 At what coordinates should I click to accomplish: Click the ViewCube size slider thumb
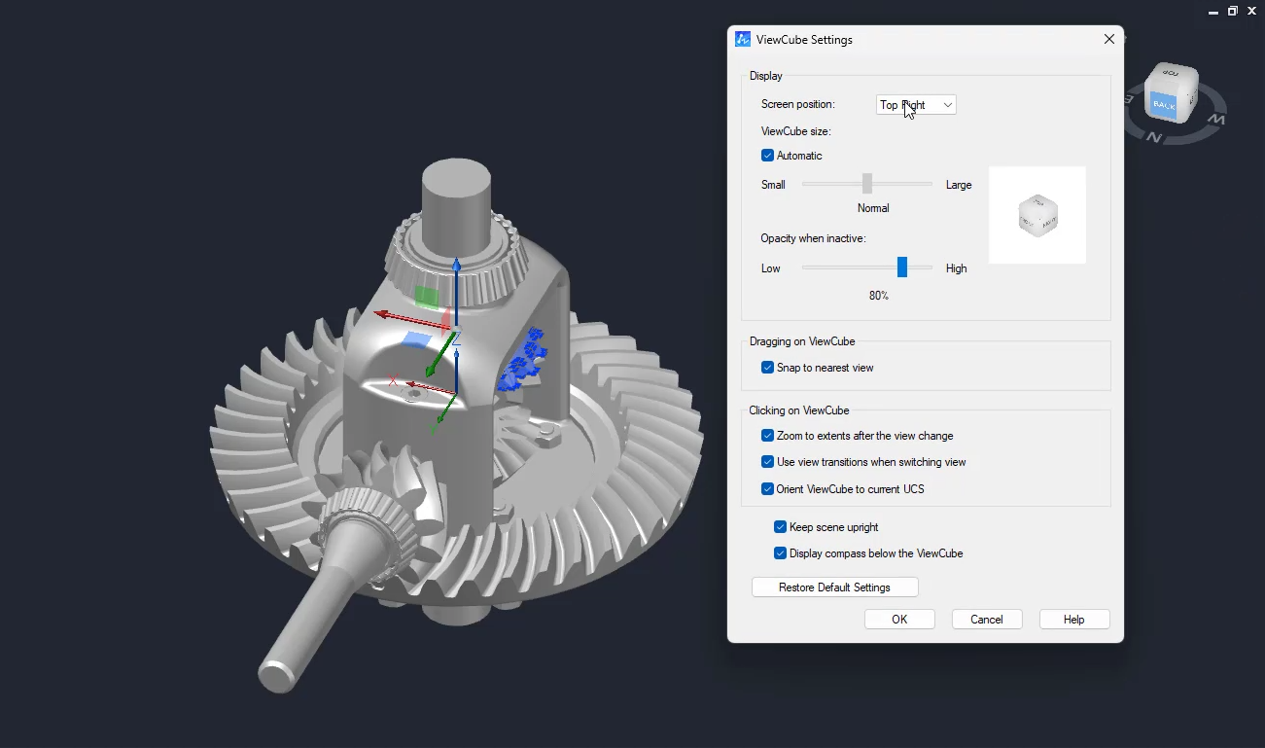(867, 183)
